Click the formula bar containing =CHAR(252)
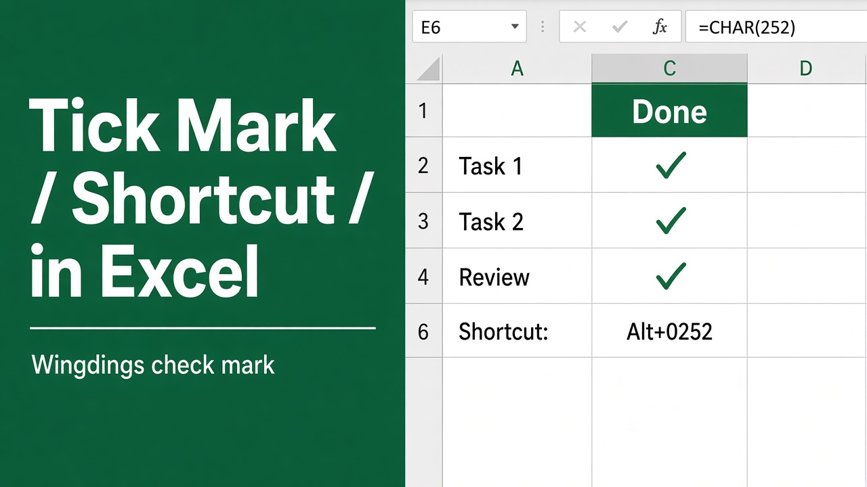Screen dimensions: 867x487 (776, 27)
